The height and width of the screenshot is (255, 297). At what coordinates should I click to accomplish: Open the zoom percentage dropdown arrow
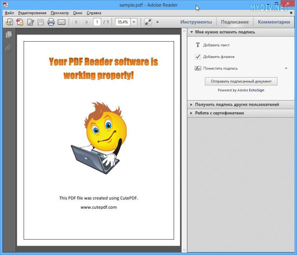coord(134,22)
